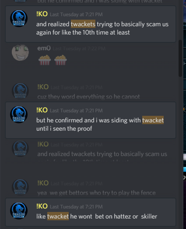This screenshot has height=229, width=186.
Task: Click !KO's avatar beside the 'scam us' result
Action: (x=19, y=18)
